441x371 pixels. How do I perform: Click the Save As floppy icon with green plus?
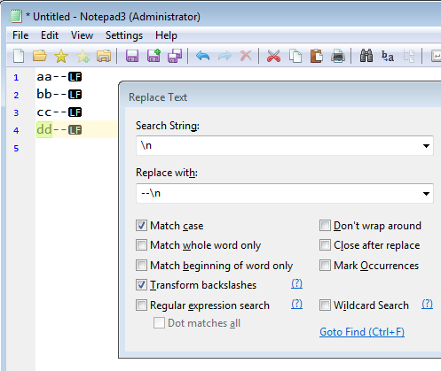154,56
